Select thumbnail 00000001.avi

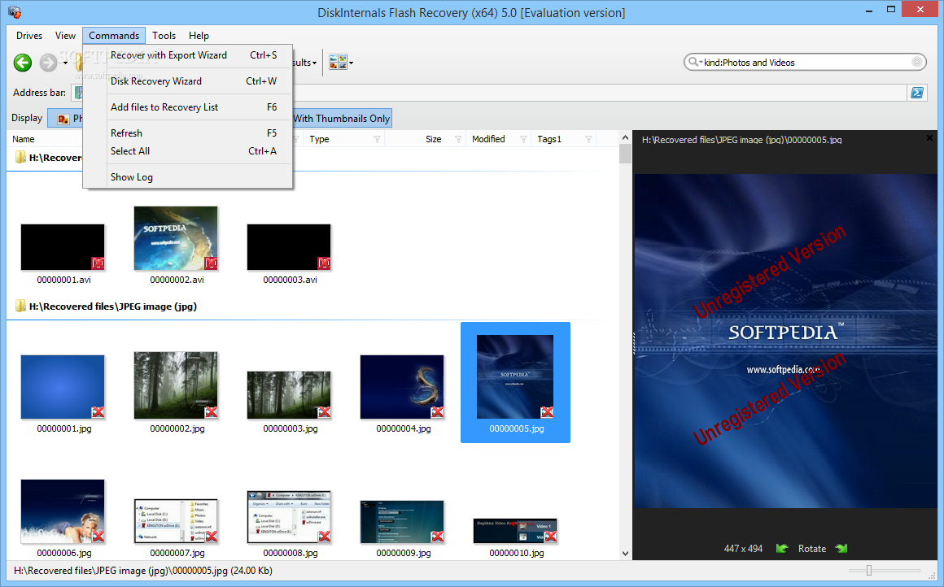[63, 246]
